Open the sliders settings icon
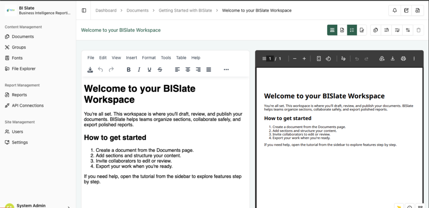 pyautogui.click(x=408, y=30)
